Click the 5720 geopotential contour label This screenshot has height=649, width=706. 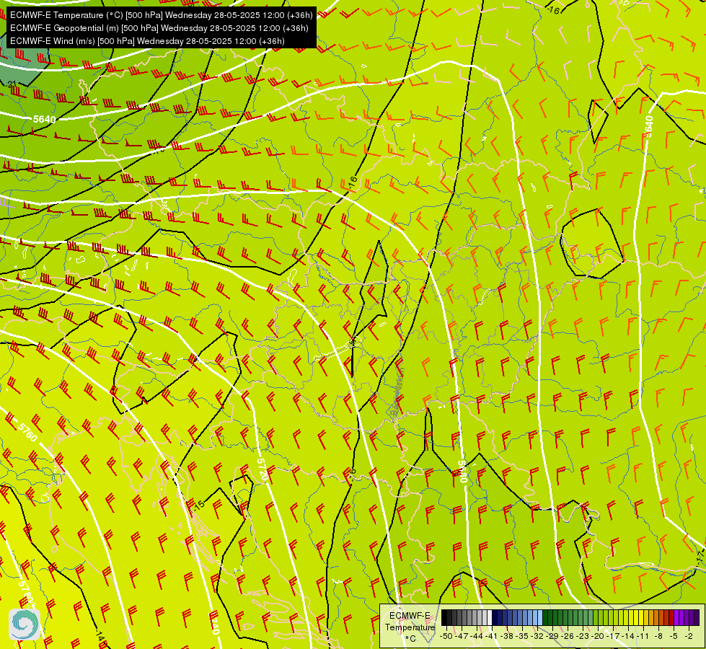click(262, 470)
